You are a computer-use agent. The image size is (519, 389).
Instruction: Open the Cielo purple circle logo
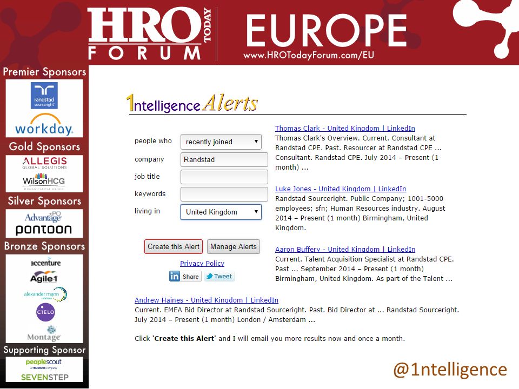click(45, 312)
